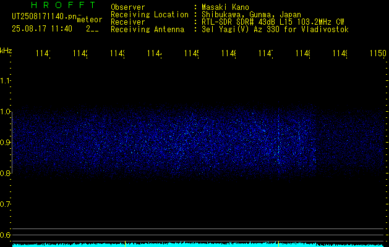The image size is (389, 247).
Task: Click the 1150 time axis label
Action: pos(378,53)
